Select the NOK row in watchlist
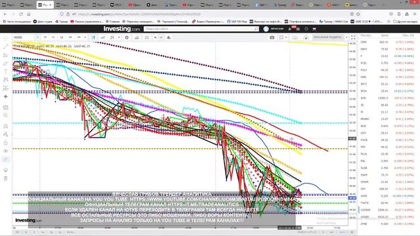The image size is (420, 236). click(x=387, y=126)
